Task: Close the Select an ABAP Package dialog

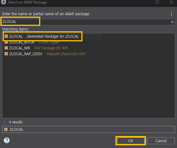Action: [171, 2]
